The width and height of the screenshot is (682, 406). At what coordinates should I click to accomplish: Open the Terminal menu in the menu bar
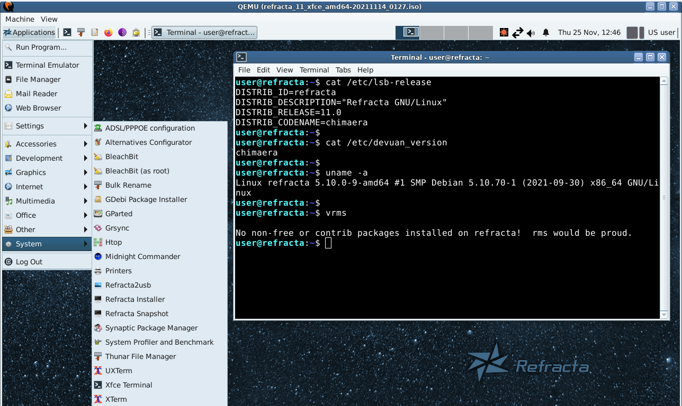click(314, 70)
